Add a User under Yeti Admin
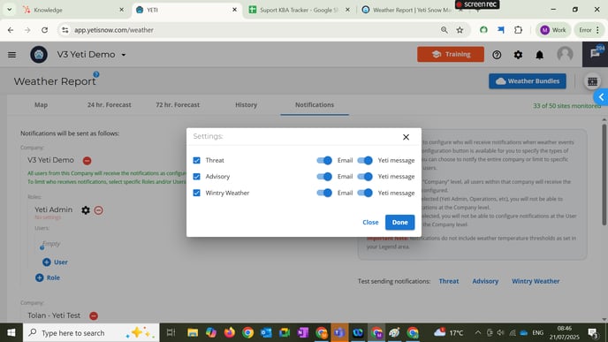The height and width of the screenshot is (342, 608). click(55, 262)
